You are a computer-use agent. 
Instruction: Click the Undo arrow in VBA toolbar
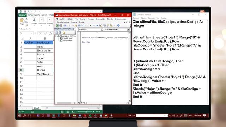click(x=83, y=26)
